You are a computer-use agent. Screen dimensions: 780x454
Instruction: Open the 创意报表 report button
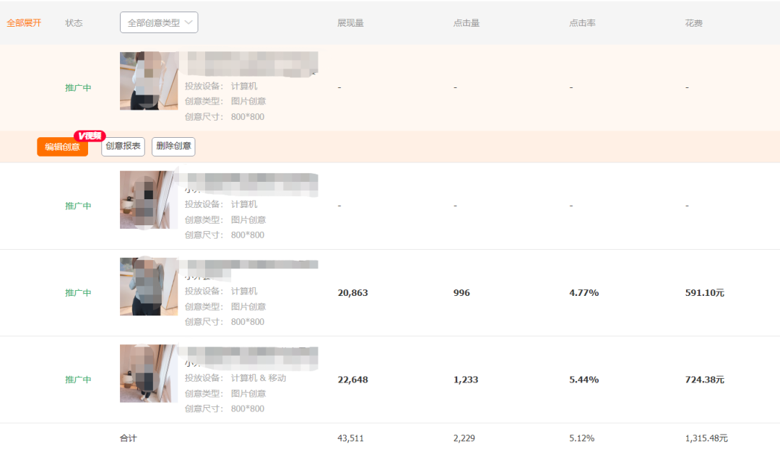[123, 147]
